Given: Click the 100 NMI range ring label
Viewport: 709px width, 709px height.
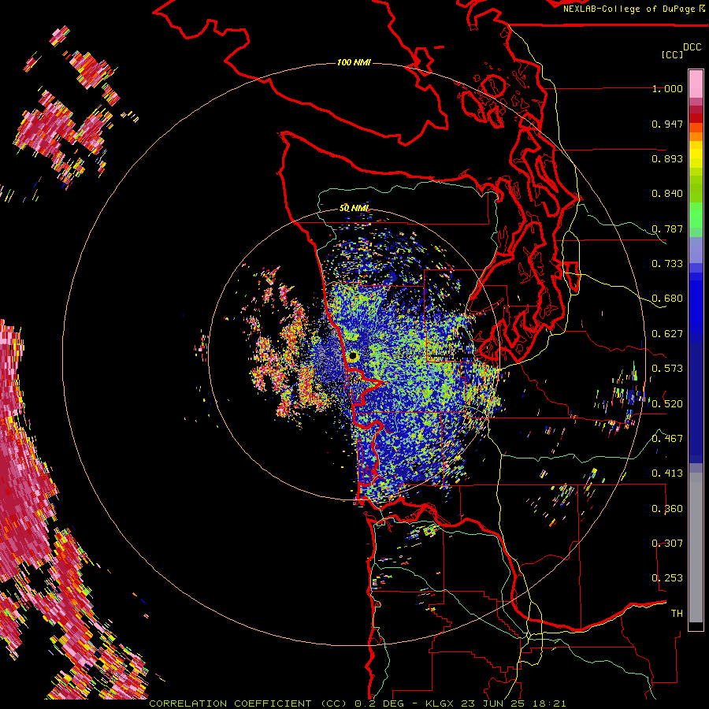Looking at the screenshot, I should pos(354,62).
